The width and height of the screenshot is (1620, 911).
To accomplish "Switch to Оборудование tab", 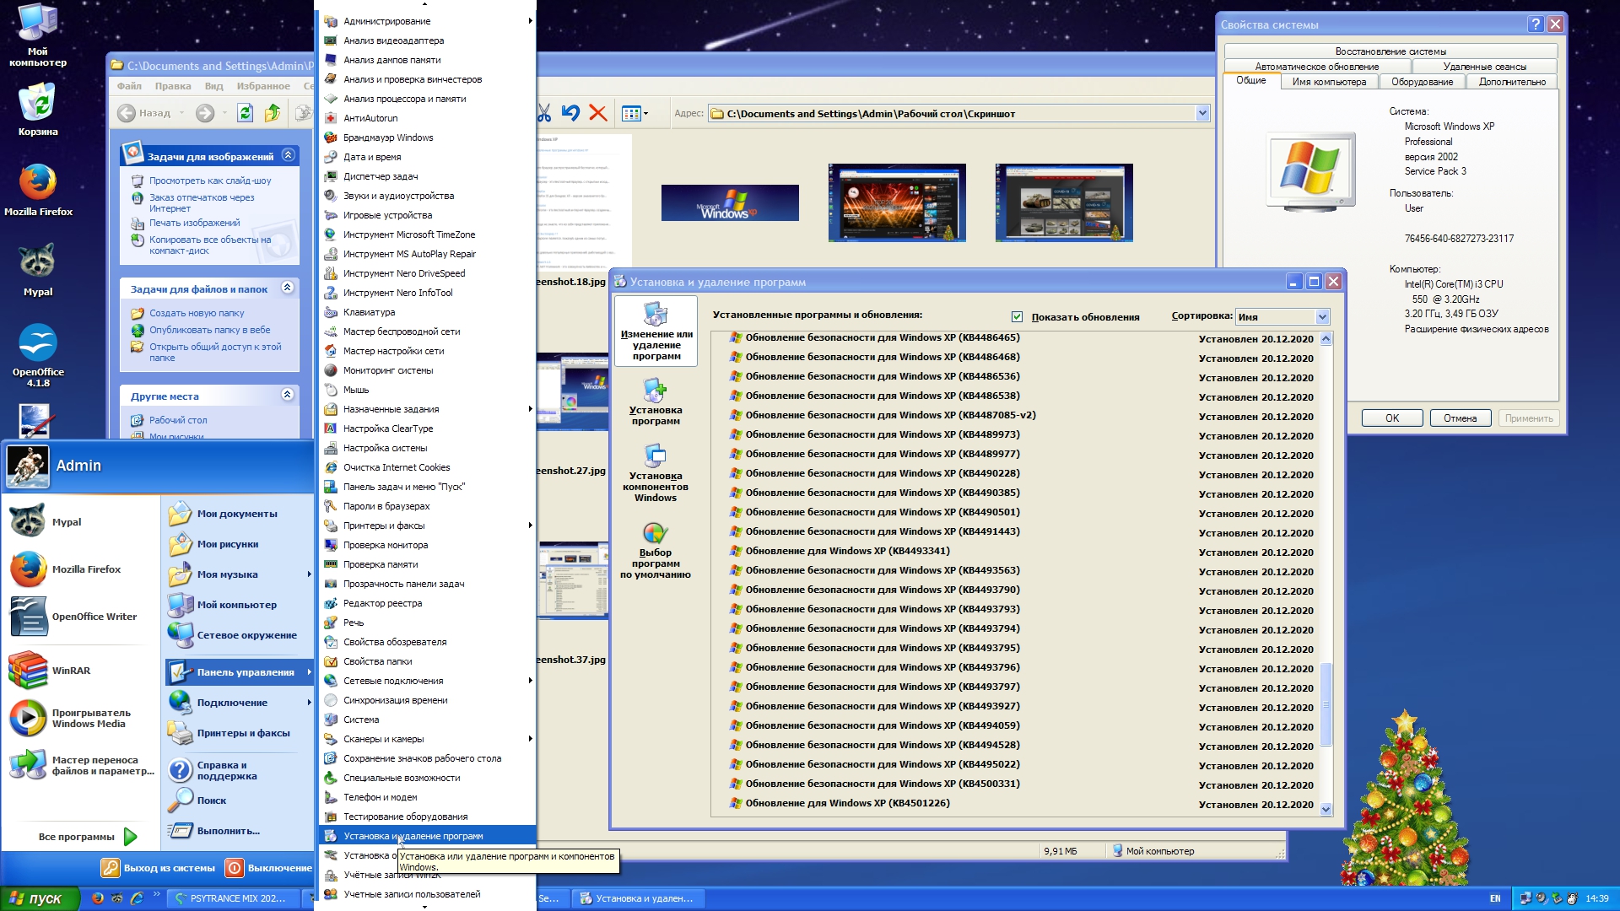I will (x=1422, y=82).
